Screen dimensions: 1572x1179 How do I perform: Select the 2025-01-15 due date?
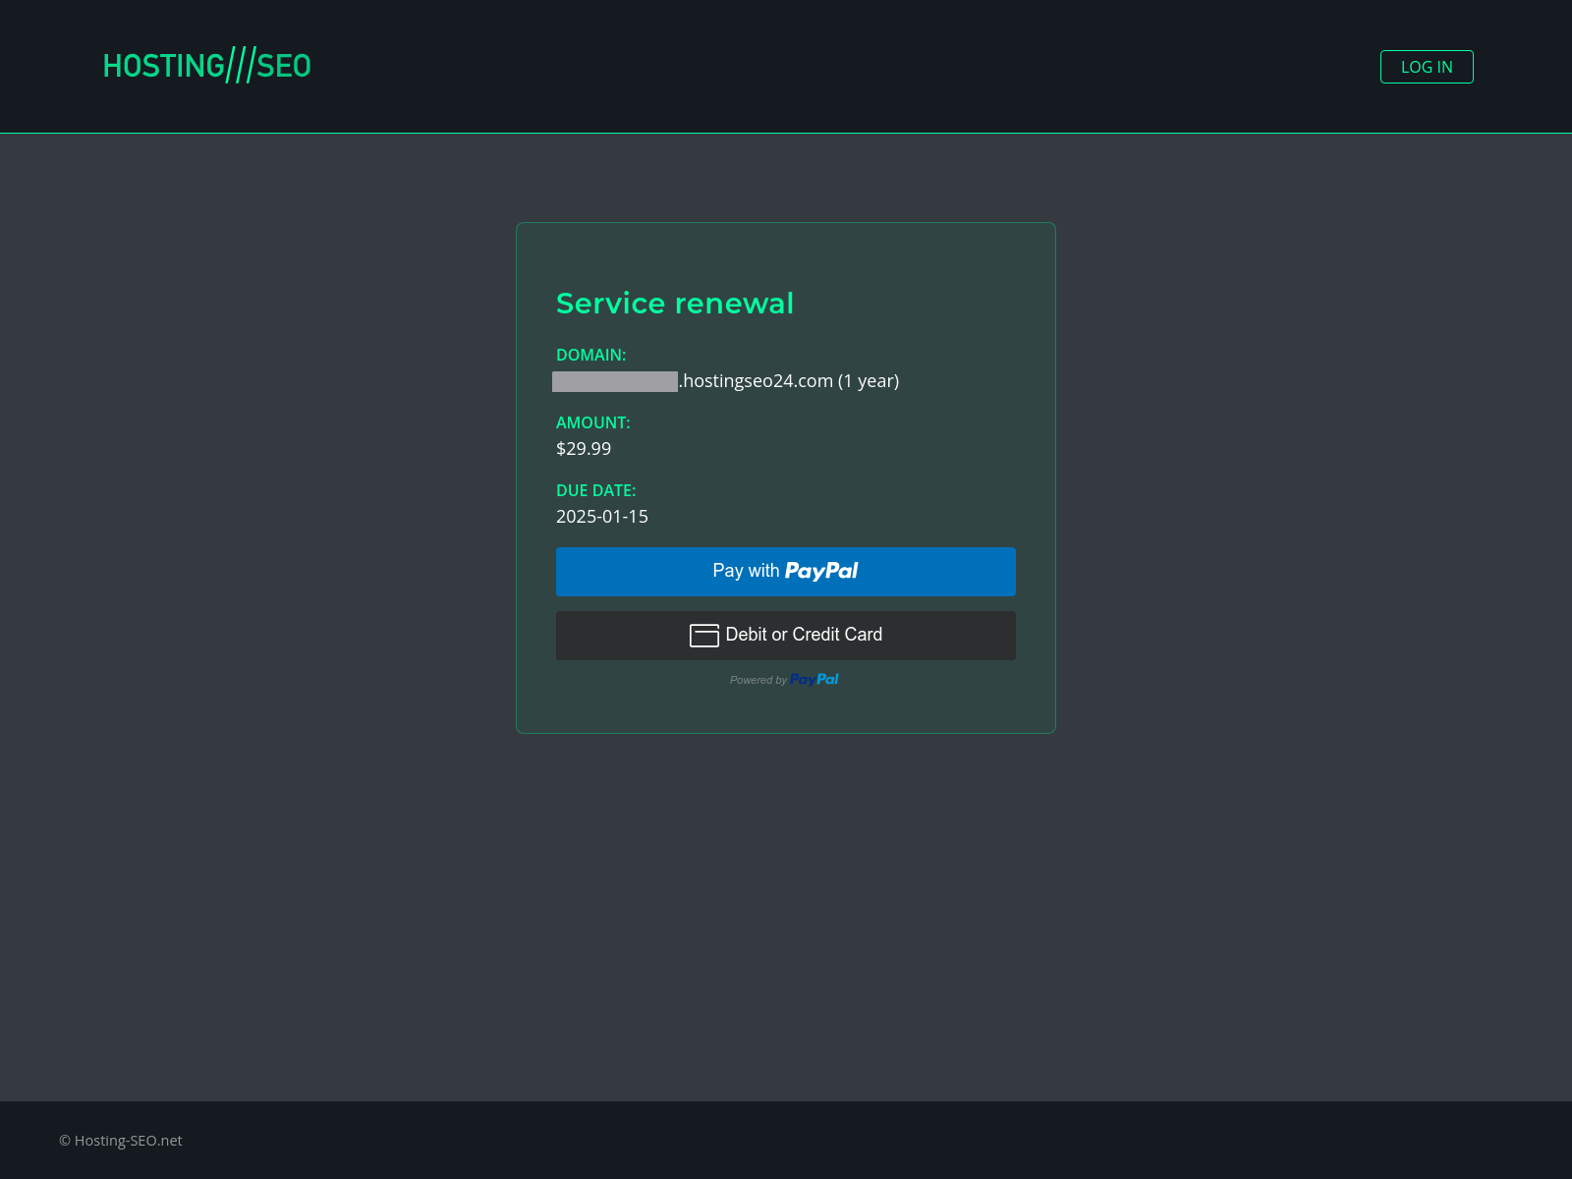[x=602, y=517]
